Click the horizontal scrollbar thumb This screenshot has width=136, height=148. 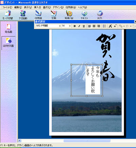click(87, 141)
